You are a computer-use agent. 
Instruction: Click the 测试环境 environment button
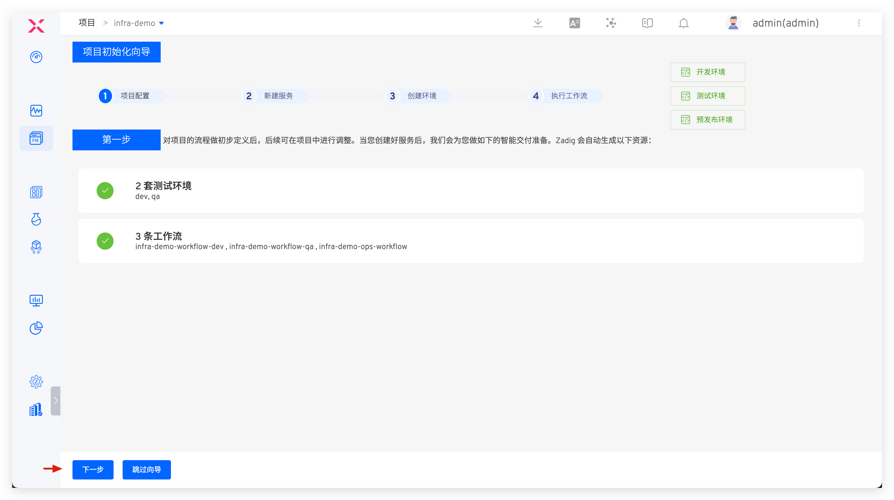(x=707, y=96)
